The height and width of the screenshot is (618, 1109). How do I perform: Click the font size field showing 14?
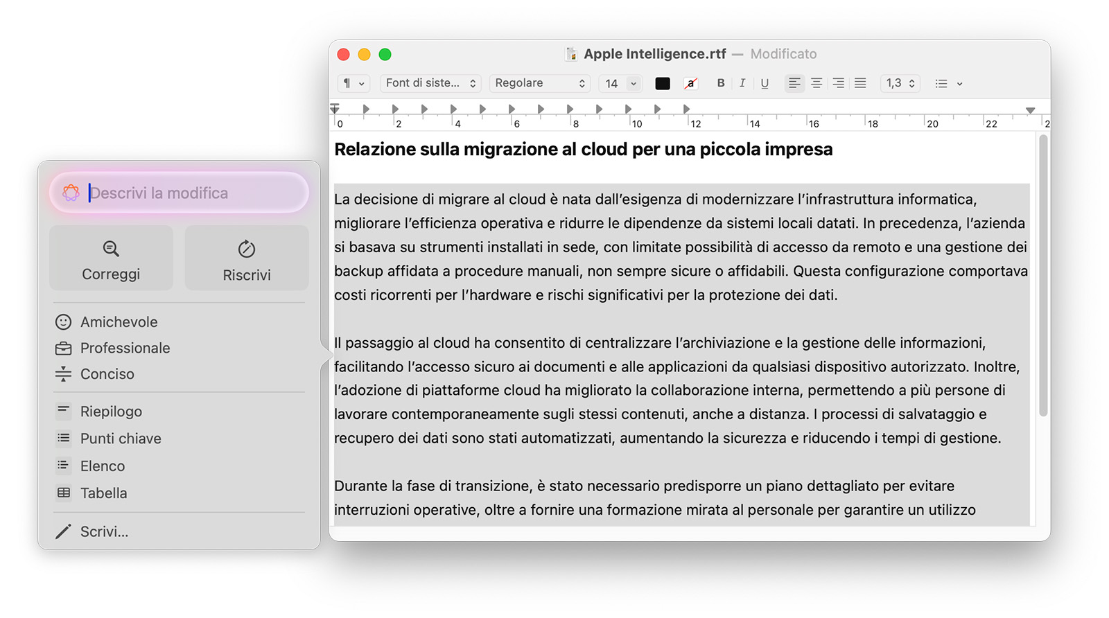point(612,83)
